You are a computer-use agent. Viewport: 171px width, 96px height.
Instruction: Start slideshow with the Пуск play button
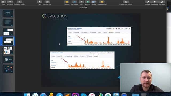coord(40,2)
